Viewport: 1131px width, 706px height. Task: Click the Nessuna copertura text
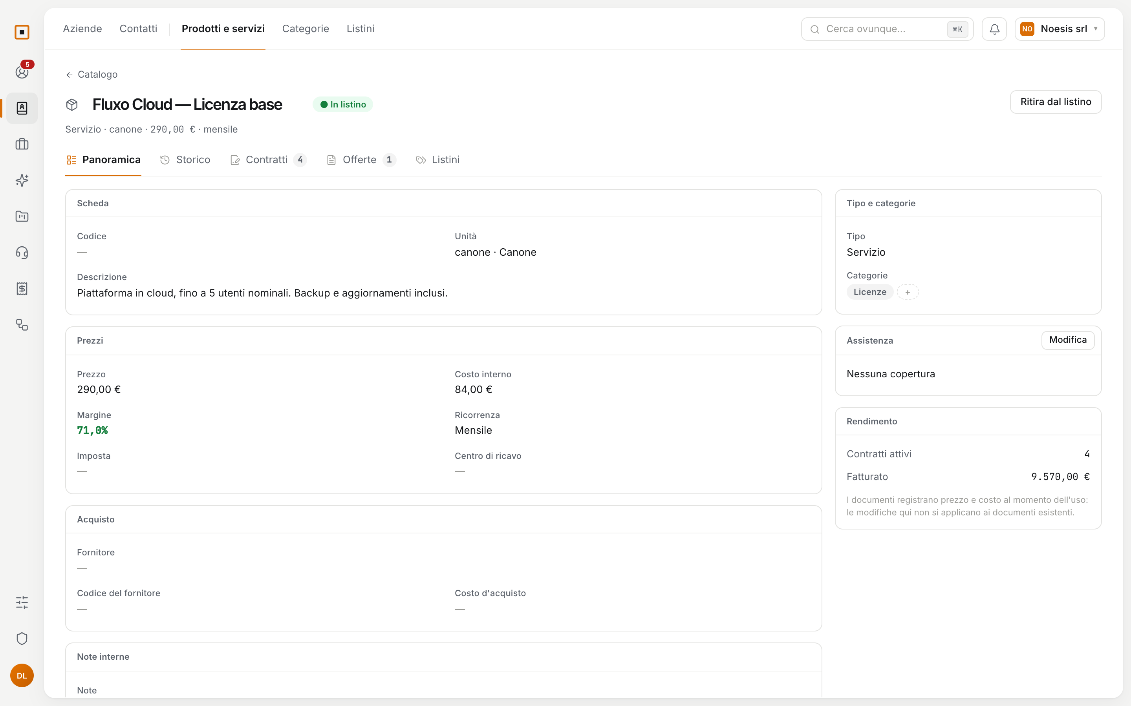point(891,374)
